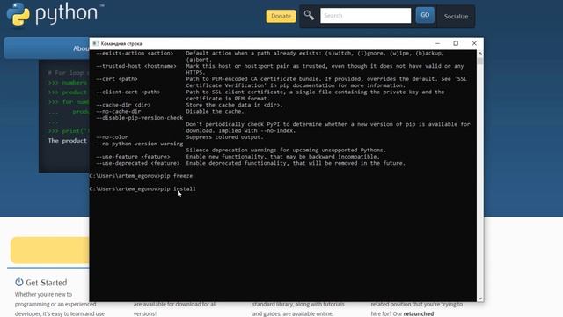
Task: Focus the Search input field
Action: [x=366, y=16]
